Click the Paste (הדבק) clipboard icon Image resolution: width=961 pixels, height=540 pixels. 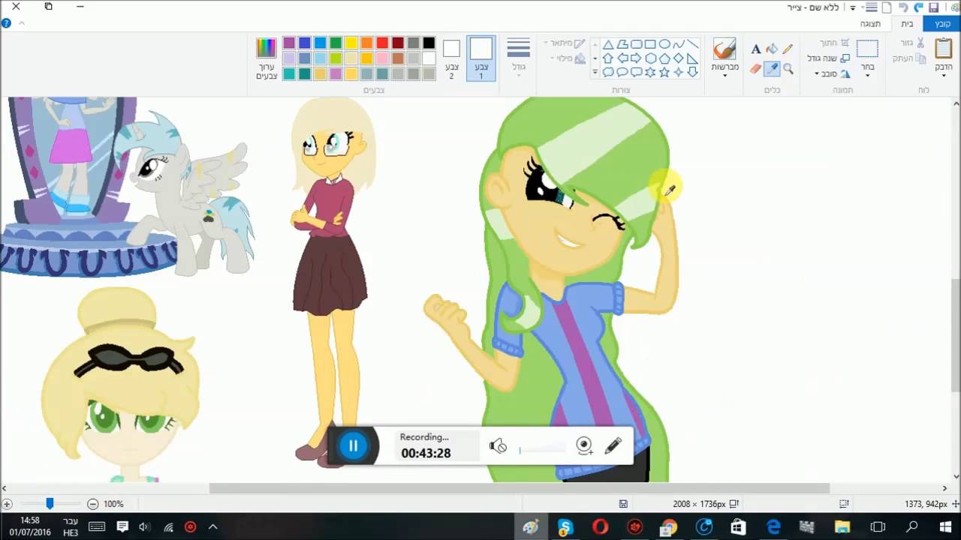pos(944,48)
